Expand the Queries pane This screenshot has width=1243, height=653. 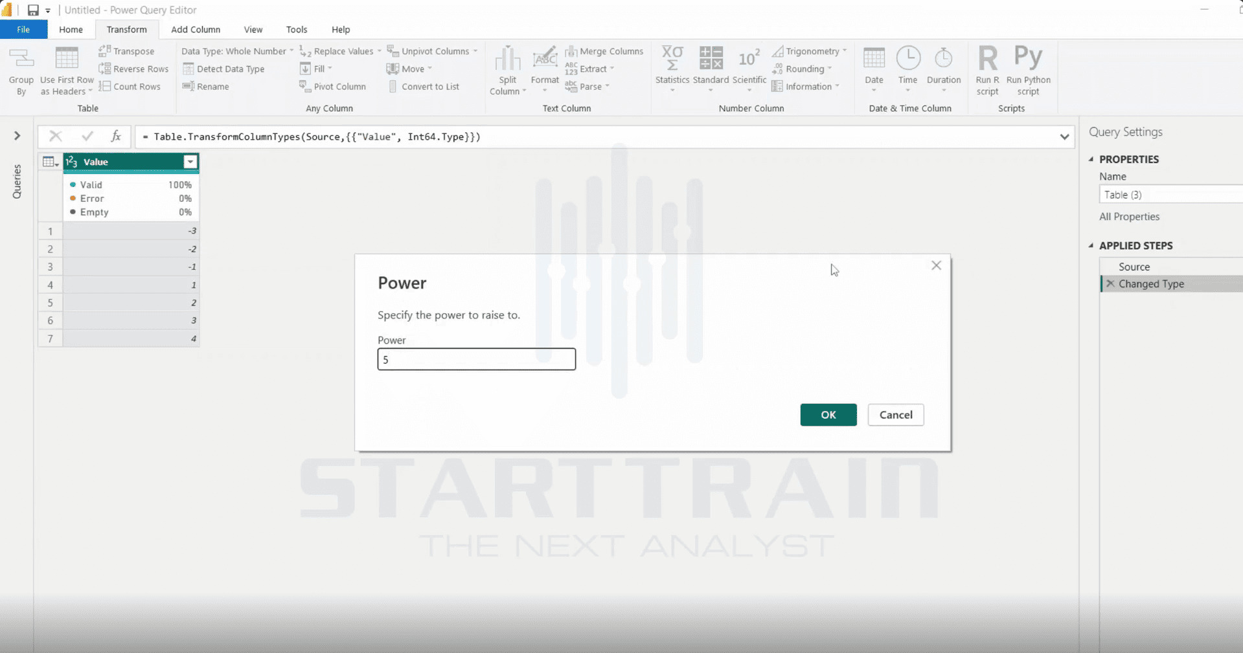pos(17,136)
